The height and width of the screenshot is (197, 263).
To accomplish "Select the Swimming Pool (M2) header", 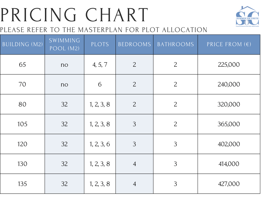I will point(64,44).
